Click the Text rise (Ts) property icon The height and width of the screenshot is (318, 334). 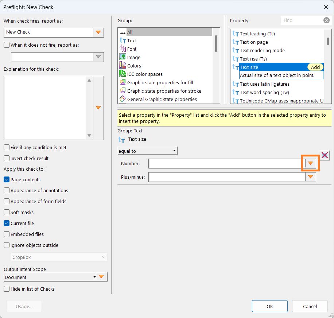[x=236, y=59]
